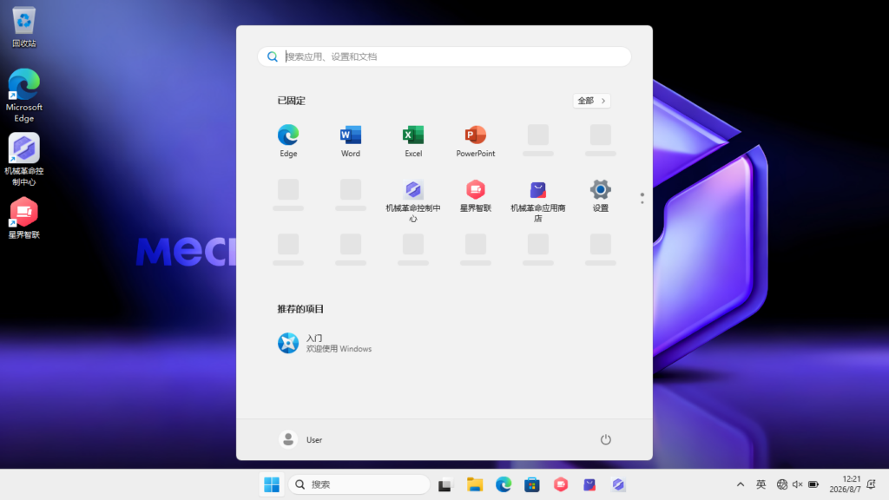Open 回收站 on the desktop
The height and width of the screenshot is (500, 889).
tap(23, 27)
